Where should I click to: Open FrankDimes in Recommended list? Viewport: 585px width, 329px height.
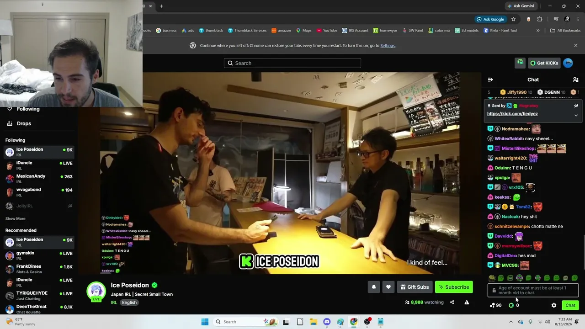pos(39,269)
